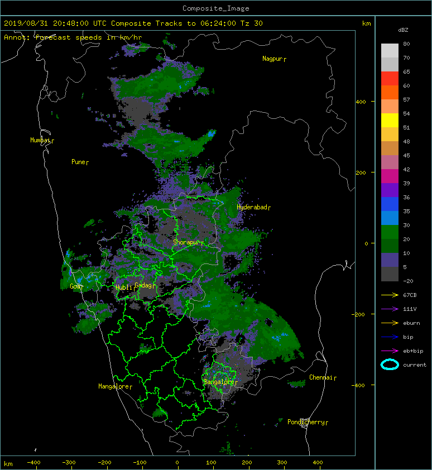The height and width of the screenshot is (470, 432).
Task: Click the Annot: forecast speeds annotation text
Action: tap(73, 37)
